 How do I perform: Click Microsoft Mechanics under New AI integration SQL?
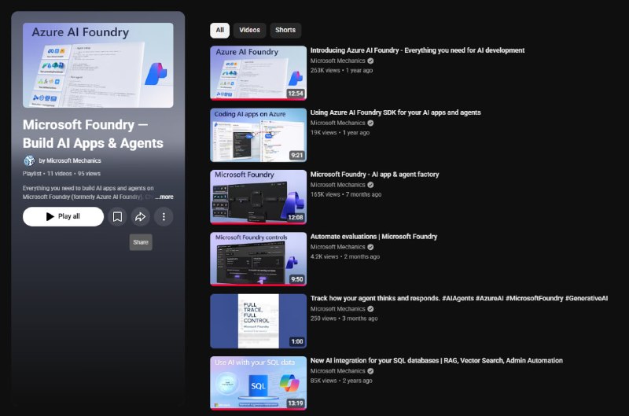(337, 371)
